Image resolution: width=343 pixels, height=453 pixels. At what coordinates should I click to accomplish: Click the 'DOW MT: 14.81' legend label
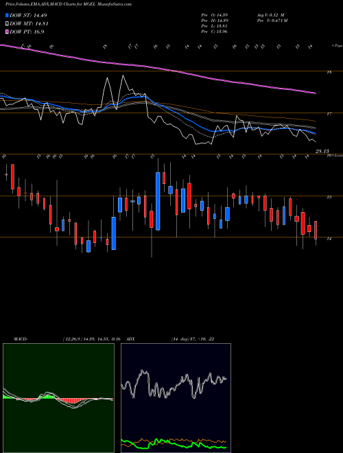coord(29,24)
